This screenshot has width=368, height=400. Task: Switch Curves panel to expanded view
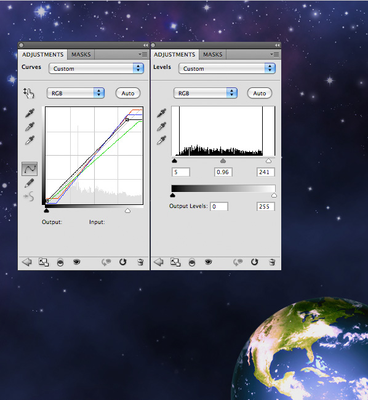[x=44, y=262]
